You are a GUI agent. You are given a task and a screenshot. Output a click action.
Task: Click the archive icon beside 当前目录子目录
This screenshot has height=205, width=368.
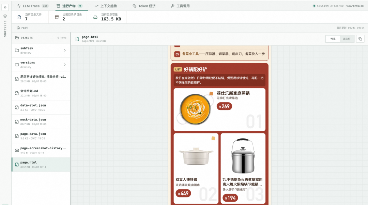point(57,17)
